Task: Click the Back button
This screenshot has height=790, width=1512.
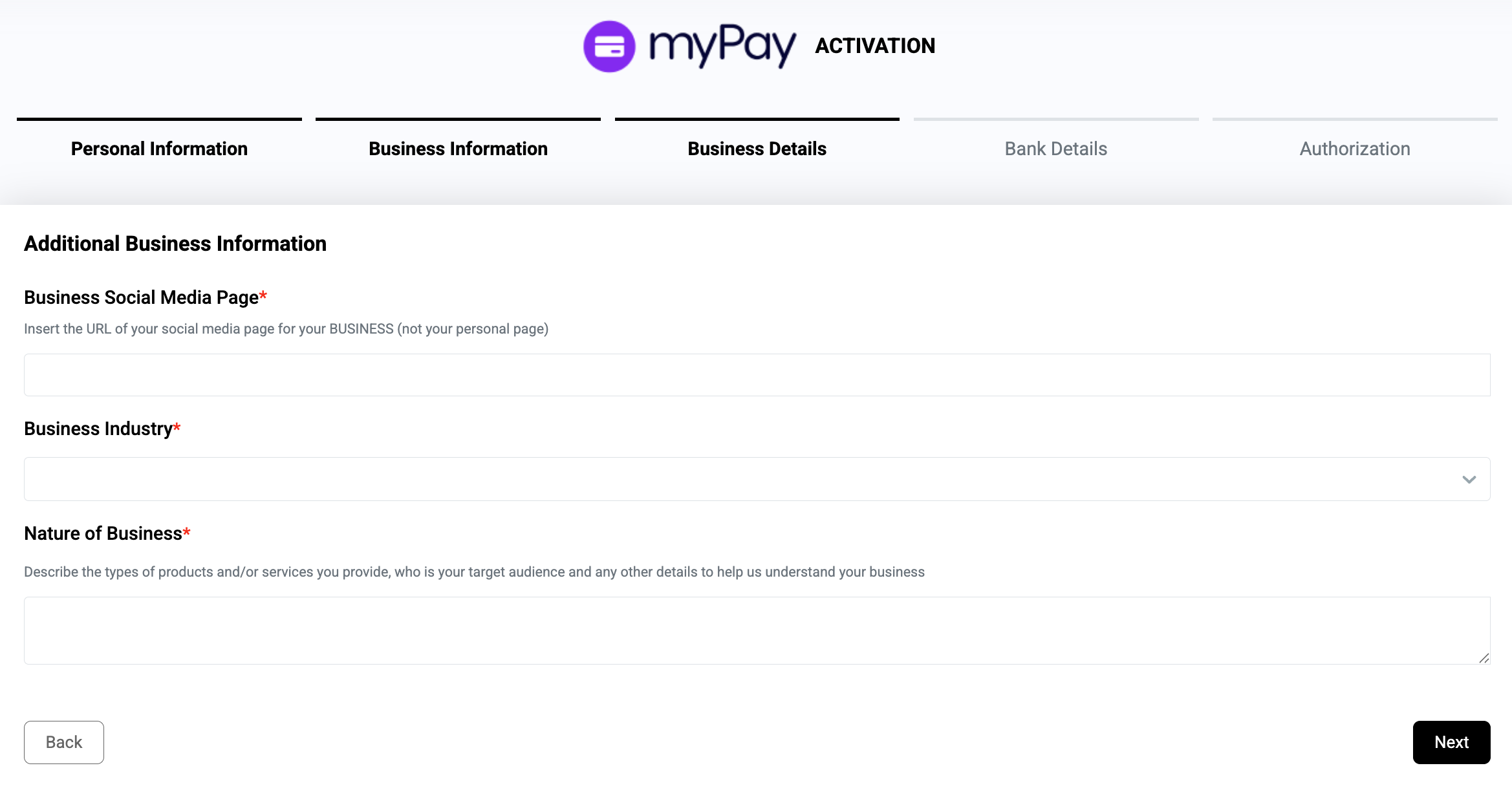Action: pyautogui.click(x=64, y=742)
